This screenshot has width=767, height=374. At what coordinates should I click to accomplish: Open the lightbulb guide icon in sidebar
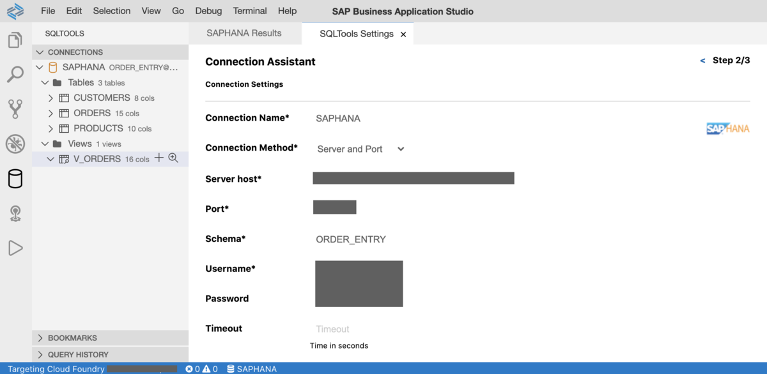pos(15,213)
